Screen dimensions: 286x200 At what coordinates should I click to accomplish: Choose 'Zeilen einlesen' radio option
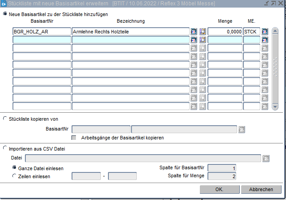pyautogui.click(x=15, y=176)
